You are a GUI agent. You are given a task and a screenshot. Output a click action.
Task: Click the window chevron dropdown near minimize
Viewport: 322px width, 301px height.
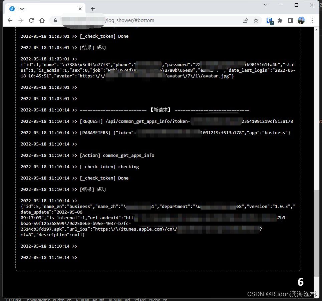[265, 5]
